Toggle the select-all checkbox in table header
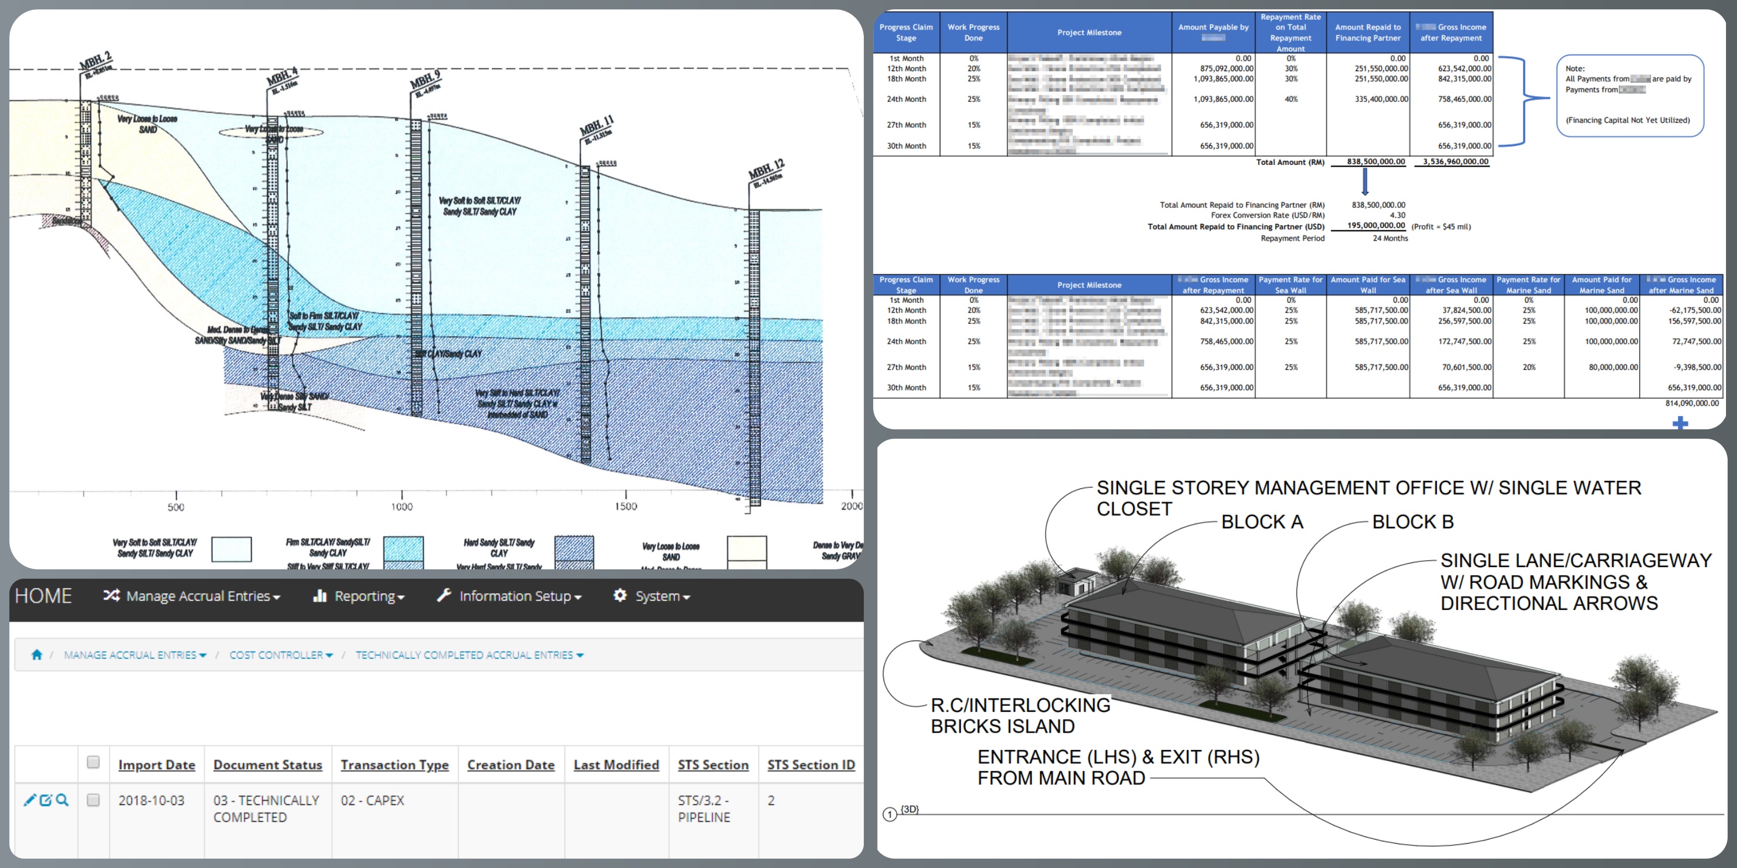The height and width of the screenshot is (868, 1737). (x=93, y=762)
